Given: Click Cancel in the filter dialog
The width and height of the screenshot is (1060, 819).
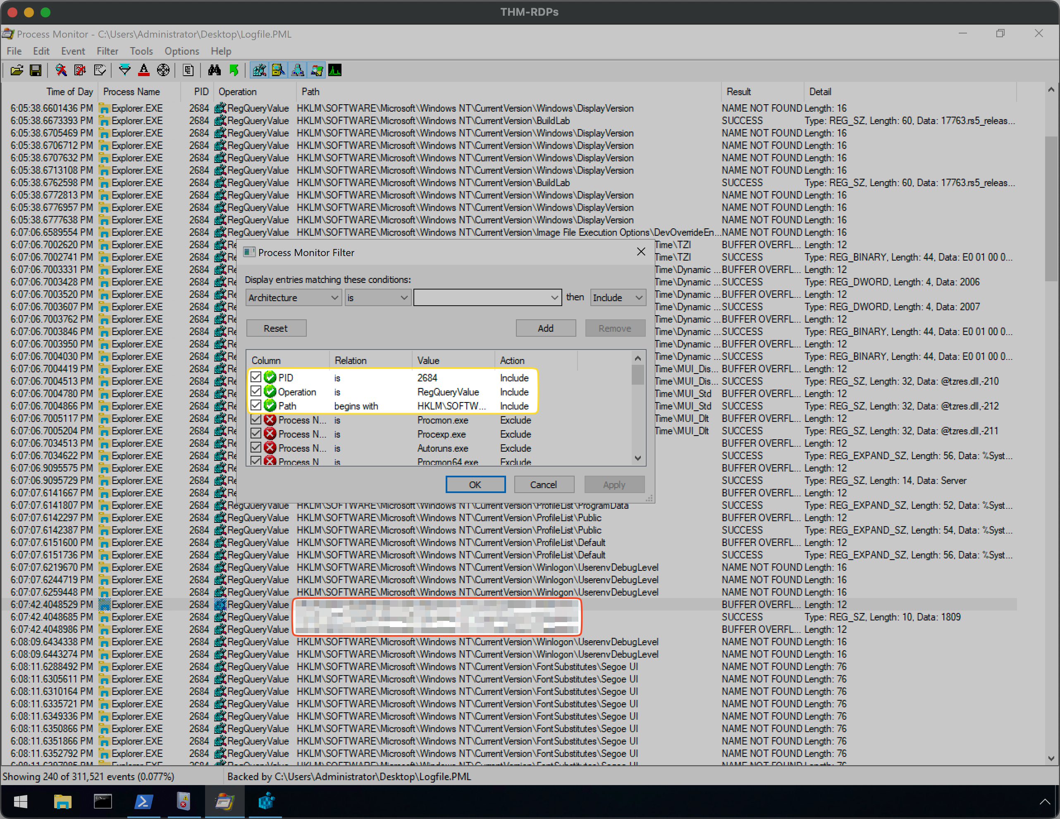Looking at the screenshot, I should [x=544, y=484].
